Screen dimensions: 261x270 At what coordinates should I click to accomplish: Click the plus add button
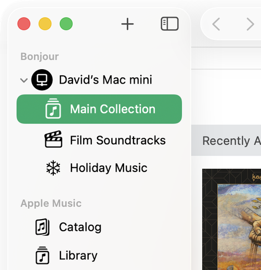coord(127,24)
